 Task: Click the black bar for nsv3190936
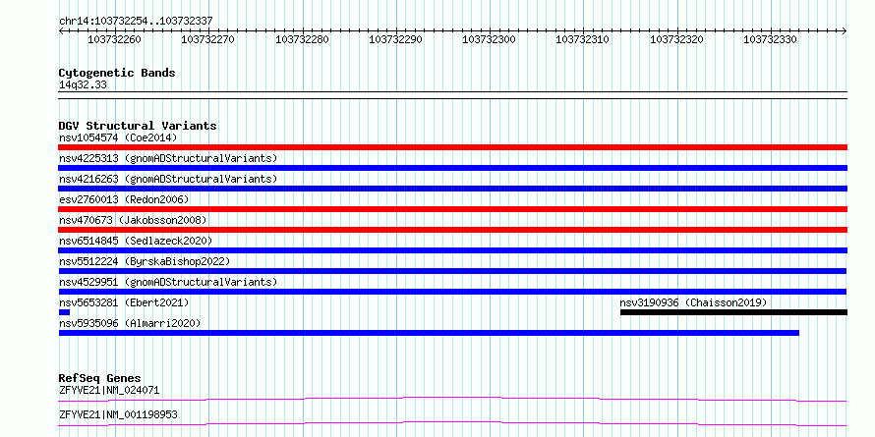coord(733,312)
